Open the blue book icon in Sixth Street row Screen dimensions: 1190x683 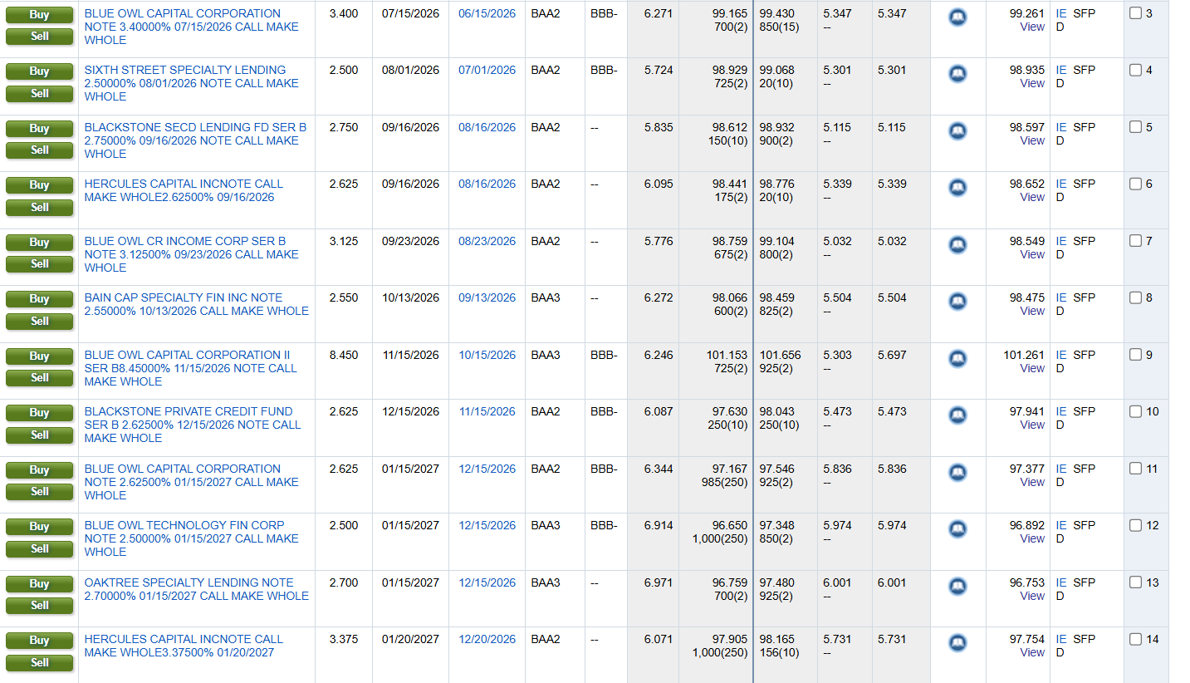coord(957,73)
